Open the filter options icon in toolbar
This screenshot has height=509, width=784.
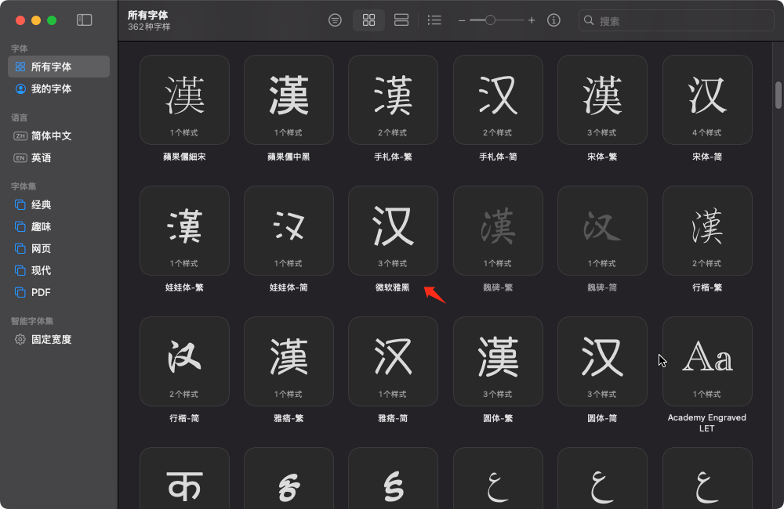[335, 20]
